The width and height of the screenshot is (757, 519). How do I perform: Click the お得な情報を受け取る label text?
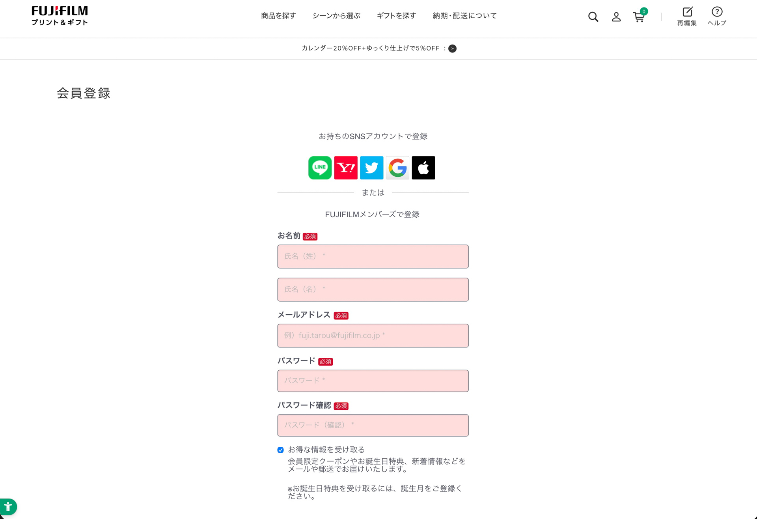(326, 450)
